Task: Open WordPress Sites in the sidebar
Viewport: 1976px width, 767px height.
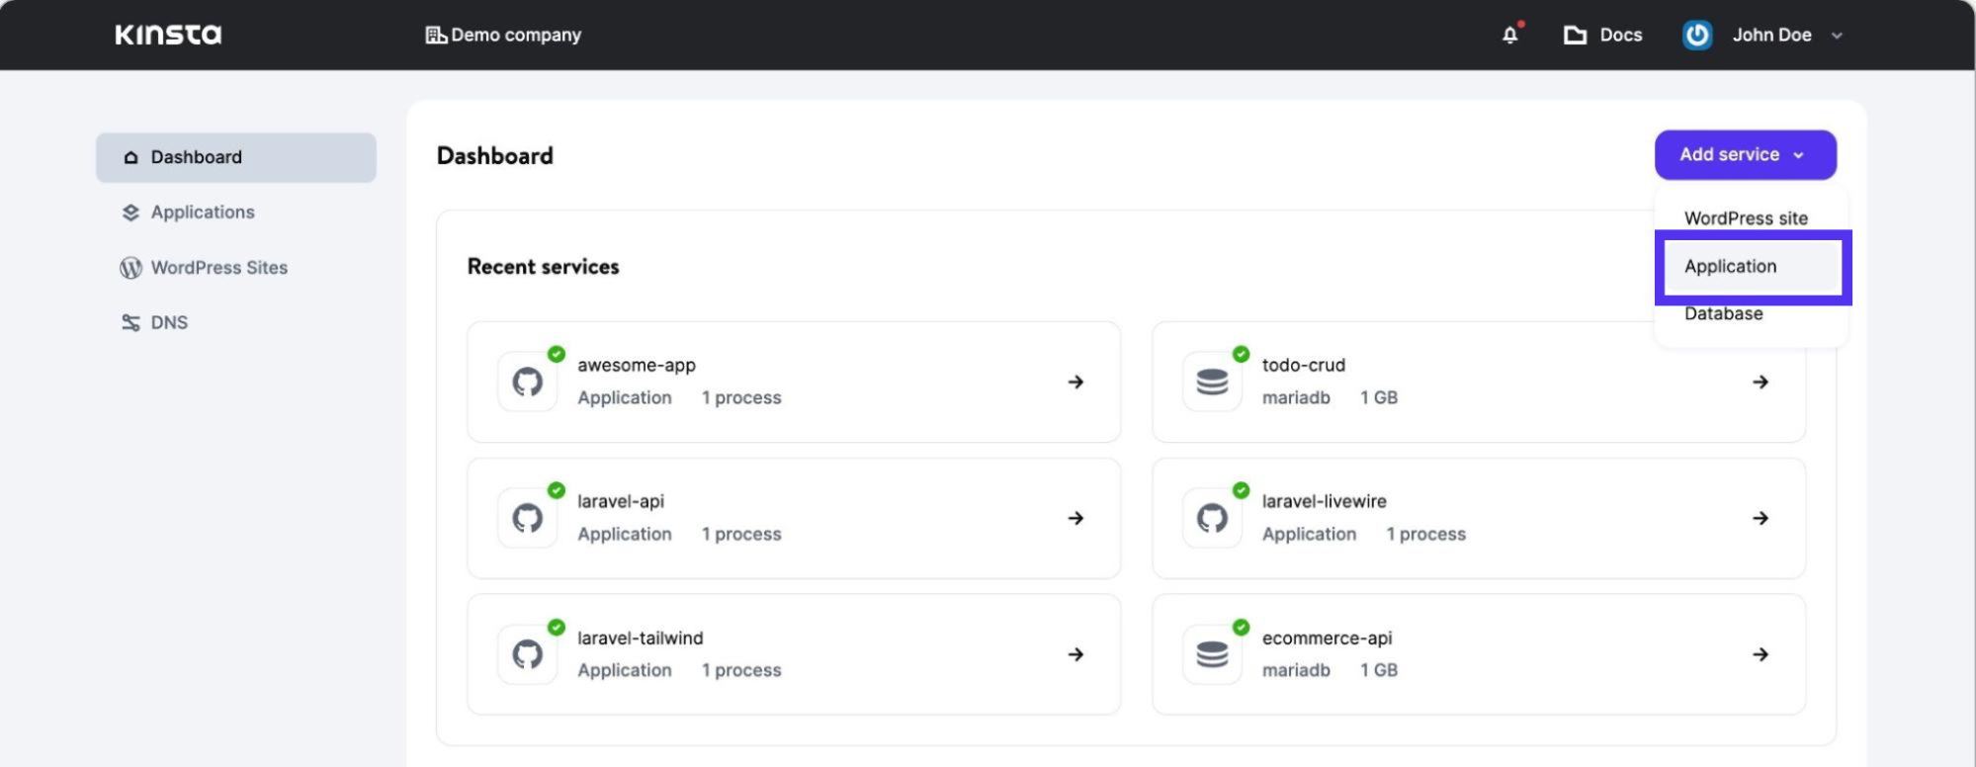Action: point(218,268)
